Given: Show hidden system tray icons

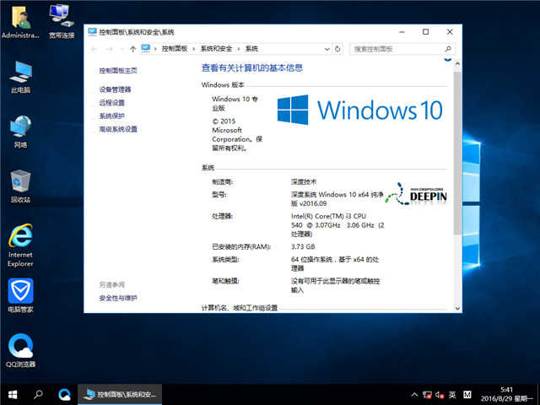Looking at the screenshot, I should click(x=413, y=394).
